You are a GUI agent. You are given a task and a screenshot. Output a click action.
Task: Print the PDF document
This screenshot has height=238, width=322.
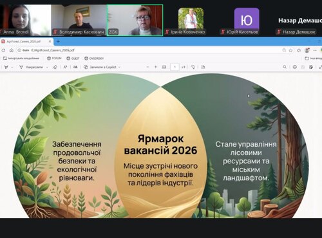coord(295,67)
